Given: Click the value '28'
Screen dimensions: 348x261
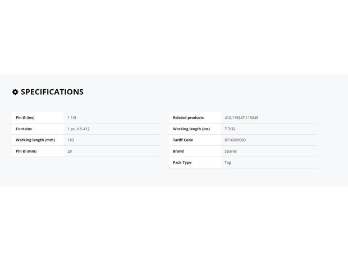Looking at the screenshot, I should click(x=70, y=152).
